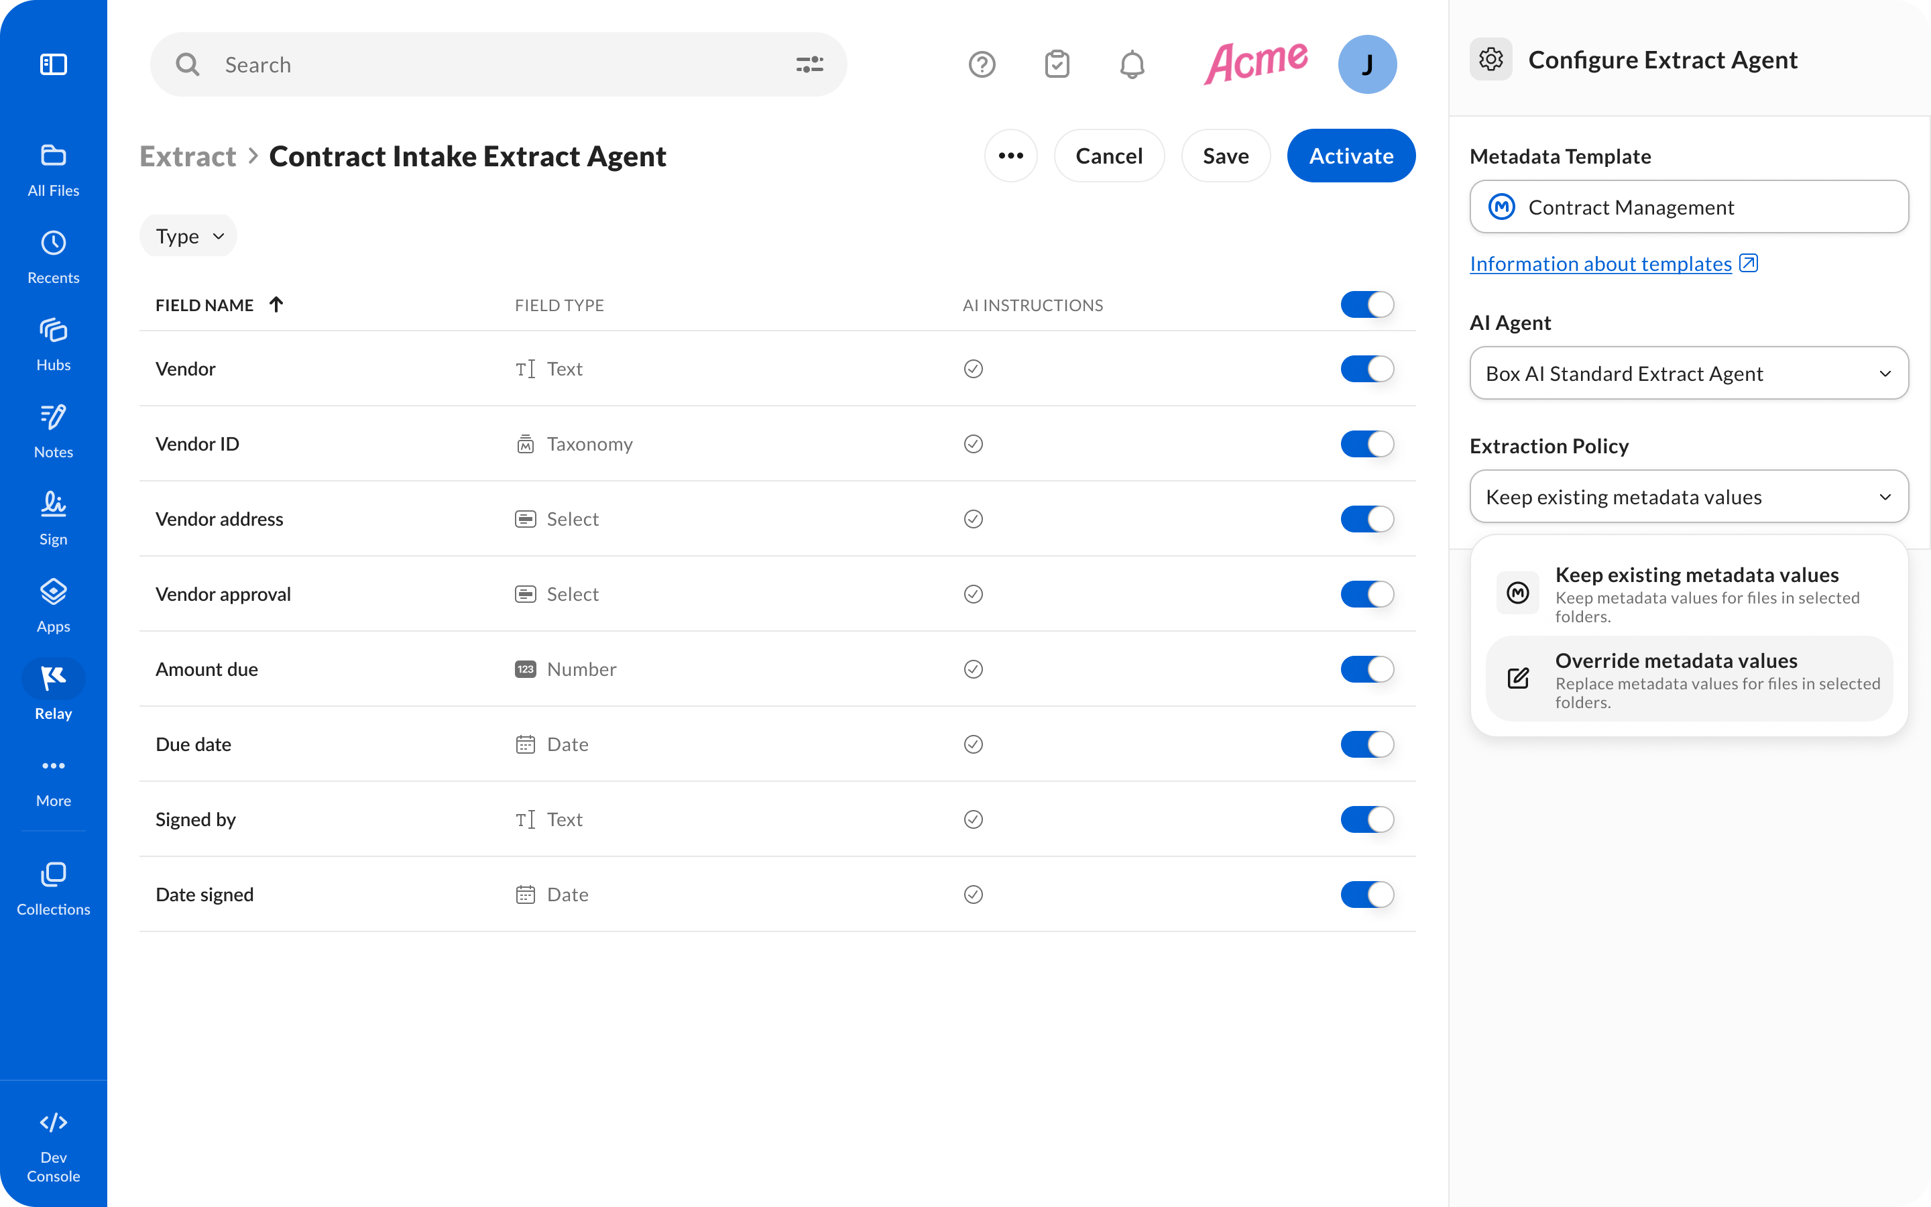Expand the Type filter dropdown

[188, 236]
